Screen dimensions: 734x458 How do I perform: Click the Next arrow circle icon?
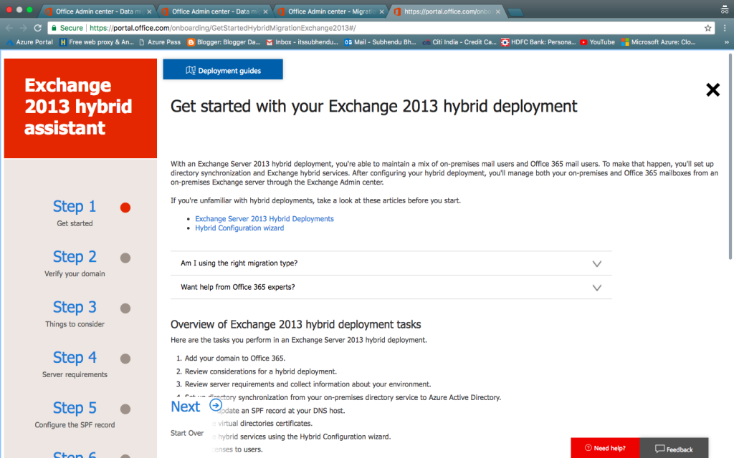point(215,405)
